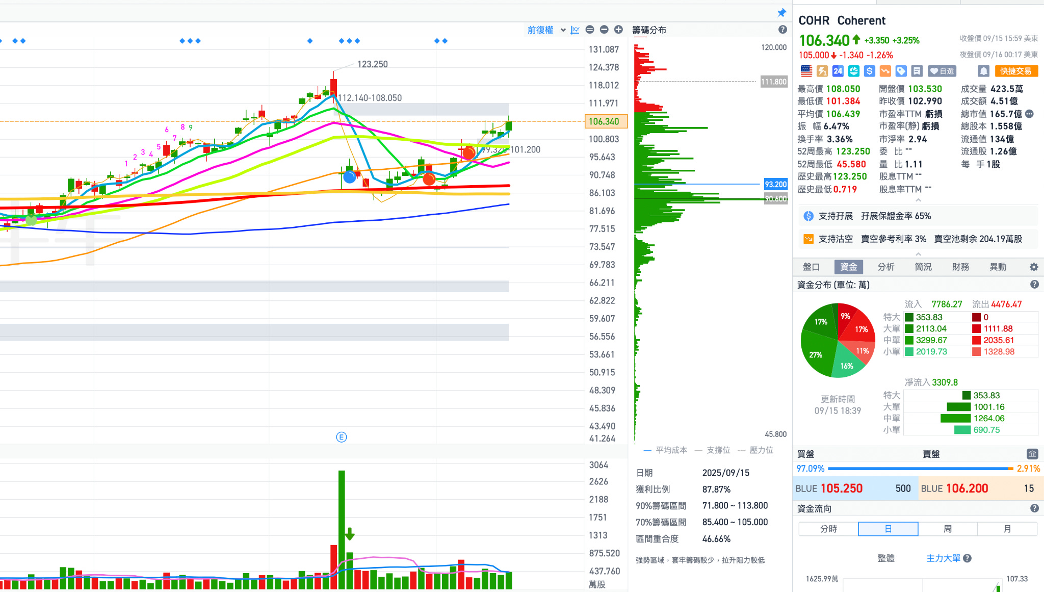
Task: Select 月 period in 資金流向
Action: pos(1007,529)
